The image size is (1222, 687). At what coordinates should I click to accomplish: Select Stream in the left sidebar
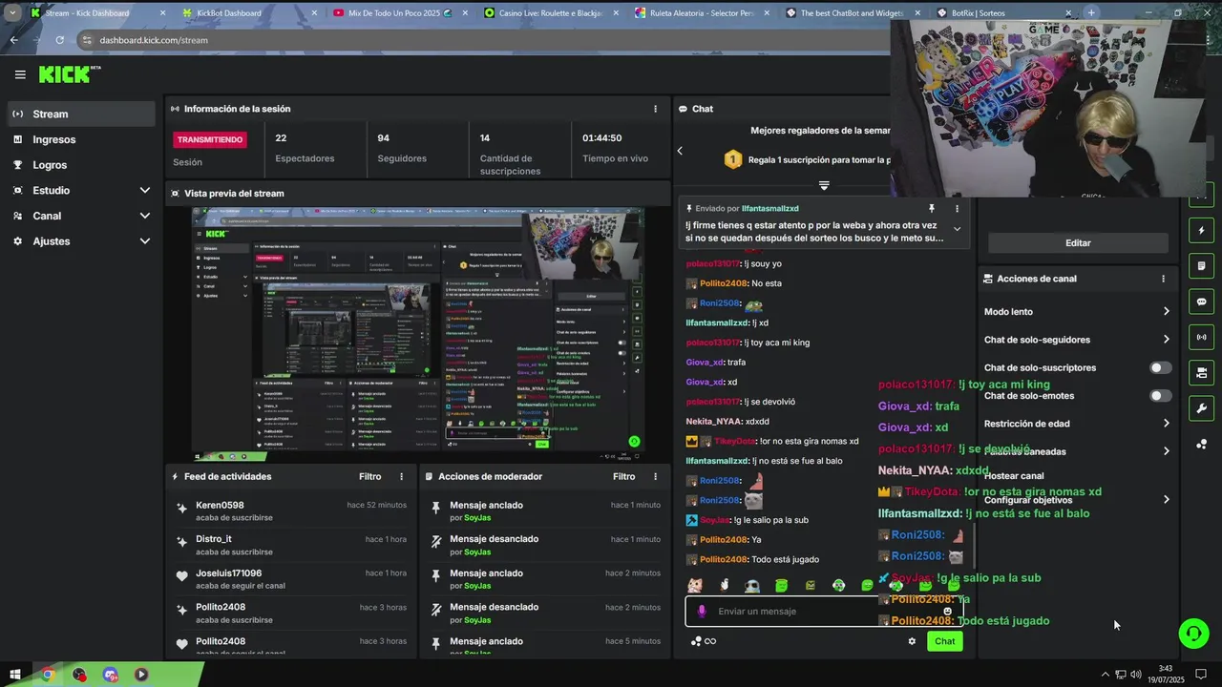click(80, 114)
